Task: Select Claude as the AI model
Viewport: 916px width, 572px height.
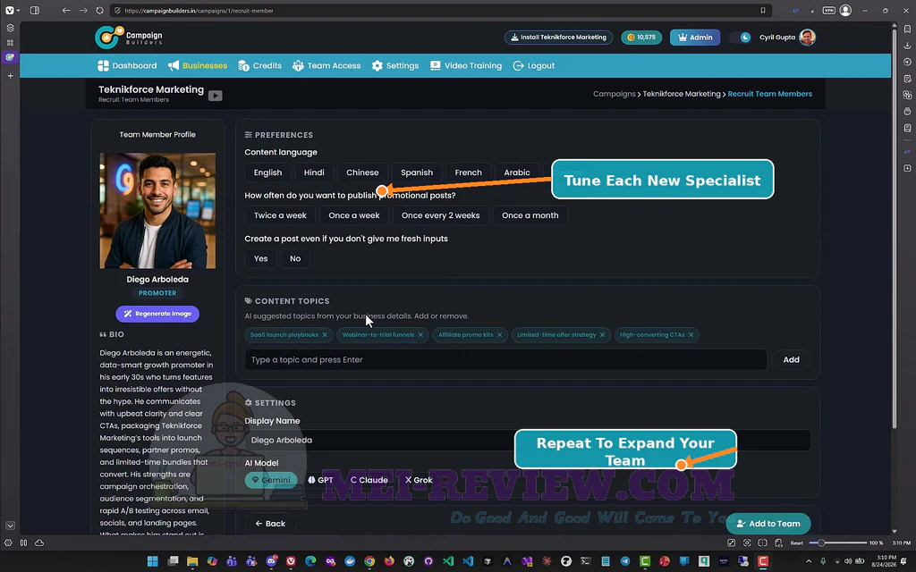Action: [369, 480]
